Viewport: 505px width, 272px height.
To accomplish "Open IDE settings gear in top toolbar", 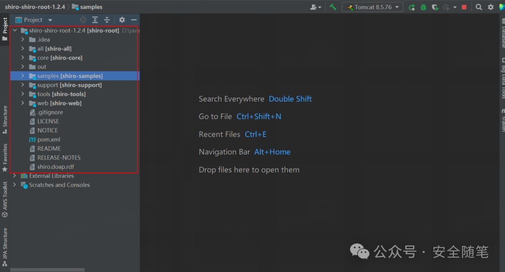I will pyautogui.click(x=491, y=7).
